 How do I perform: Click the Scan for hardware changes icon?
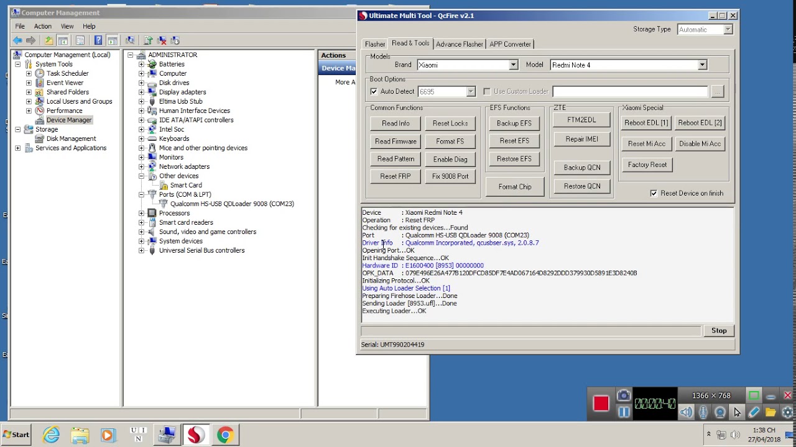click(130, 40)
